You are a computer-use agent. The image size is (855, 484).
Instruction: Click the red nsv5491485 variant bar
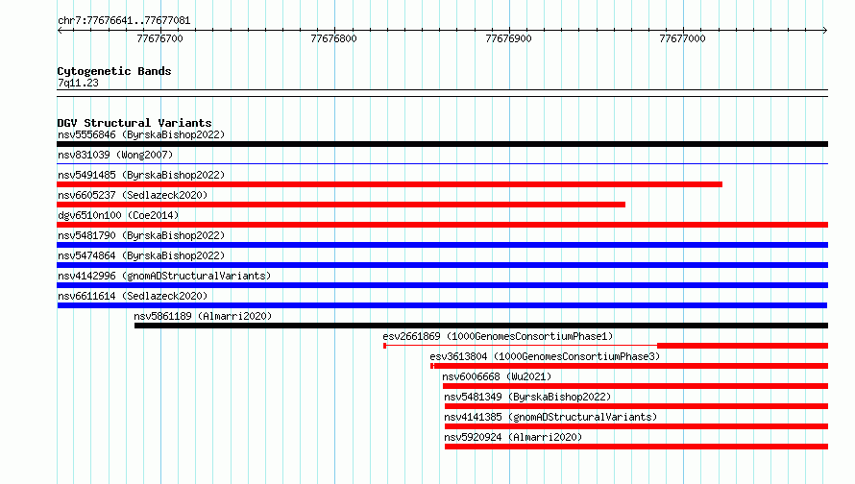(389, 184)
